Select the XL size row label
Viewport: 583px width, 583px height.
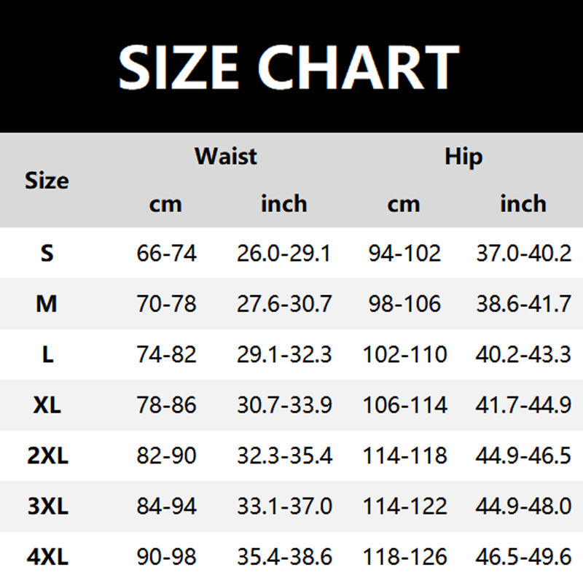point(47,404)
